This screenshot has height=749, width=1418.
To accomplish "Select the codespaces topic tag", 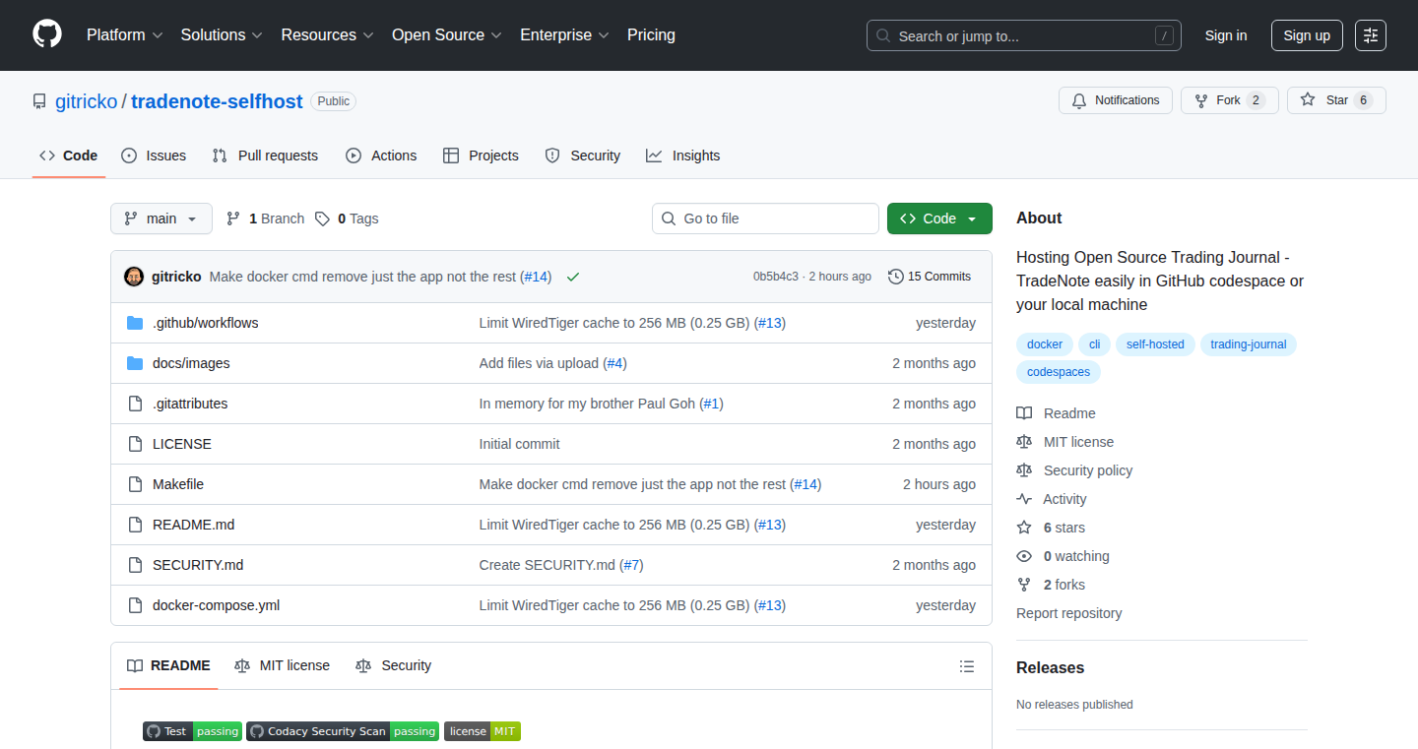I will (x=1059, y=372).
